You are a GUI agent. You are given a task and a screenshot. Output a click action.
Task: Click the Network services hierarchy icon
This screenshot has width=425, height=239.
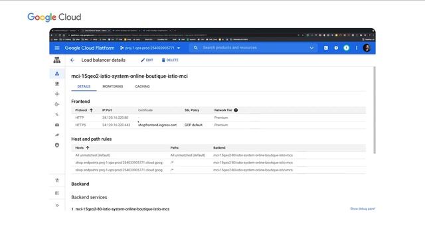click(x=57, y=60)
